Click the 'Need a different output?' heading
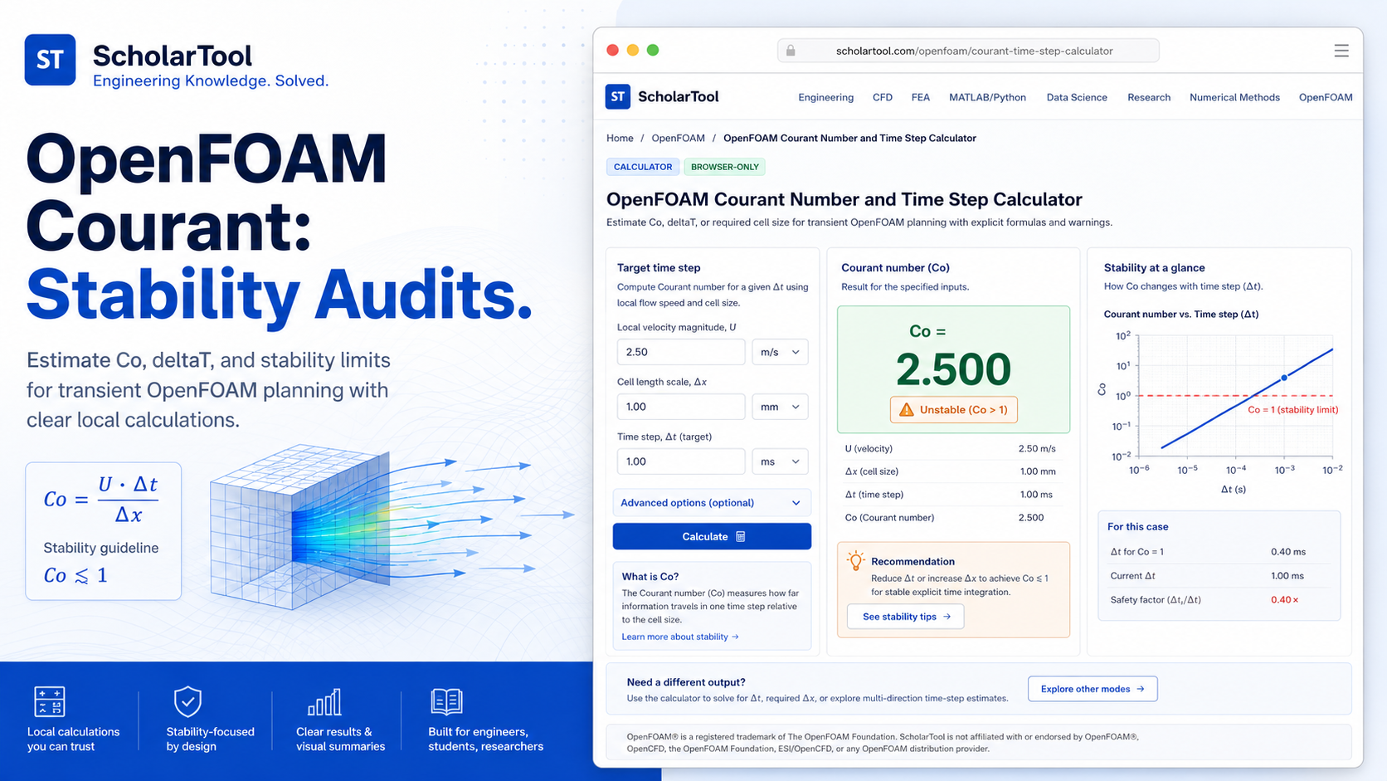This screenshot has width=1387, height=781. [x=686, y=682]
